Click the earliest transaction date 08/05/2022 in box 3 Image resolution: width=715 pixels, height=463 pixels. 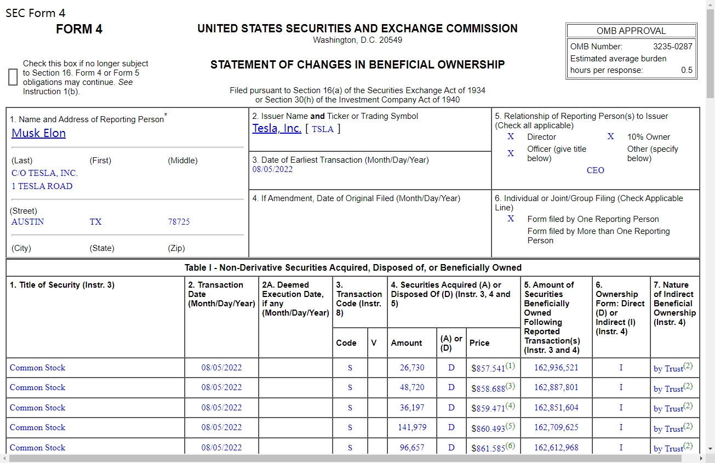pyautogui.click(x=272, y=169)
